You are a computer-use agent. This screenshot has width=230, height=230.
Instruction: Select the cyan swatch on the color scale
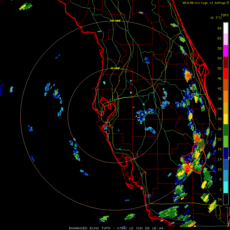pyautogui.click(x=226, y=187)
